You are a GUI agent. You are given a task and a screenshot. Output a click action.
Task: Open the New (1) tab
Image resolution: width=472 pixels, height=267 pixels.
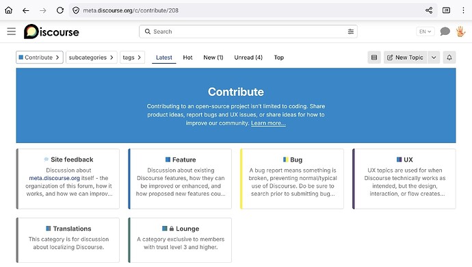tap(213, 58)
